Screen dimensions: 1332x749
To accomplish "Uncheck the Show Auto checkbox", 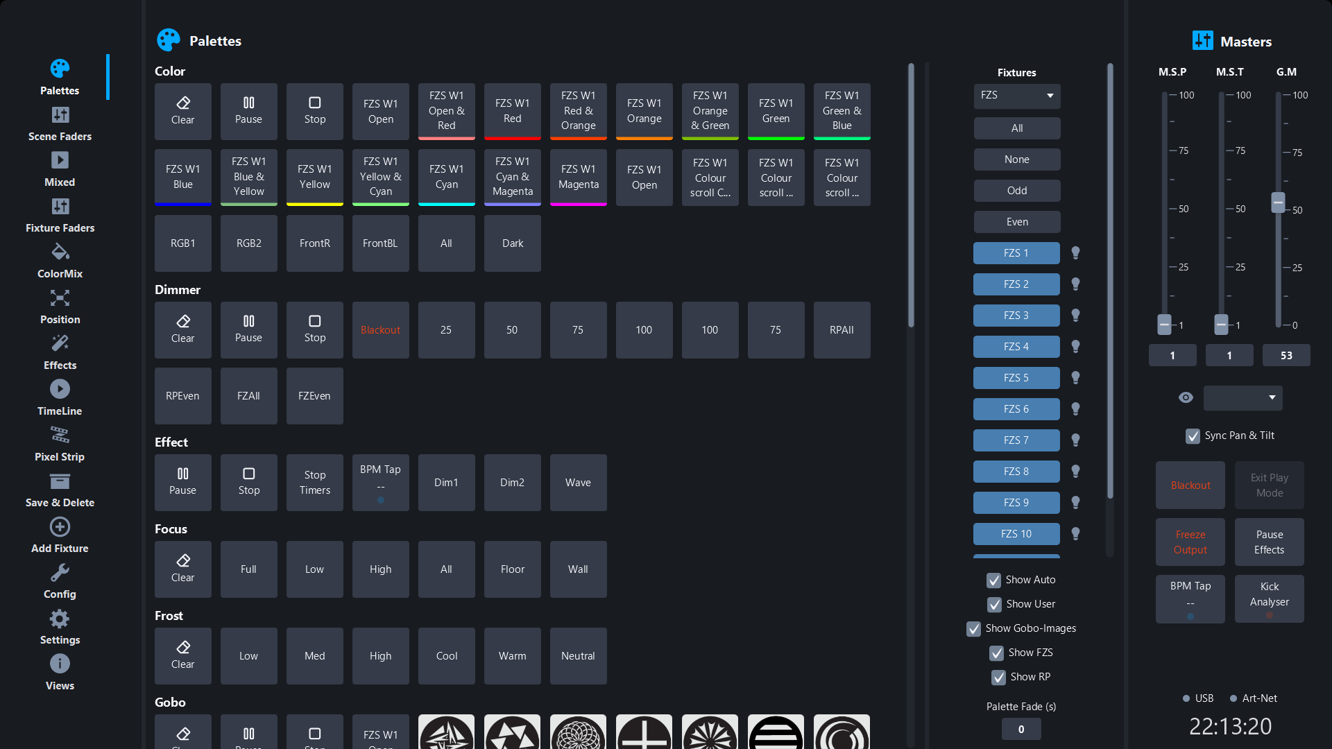I will (993, 580).
